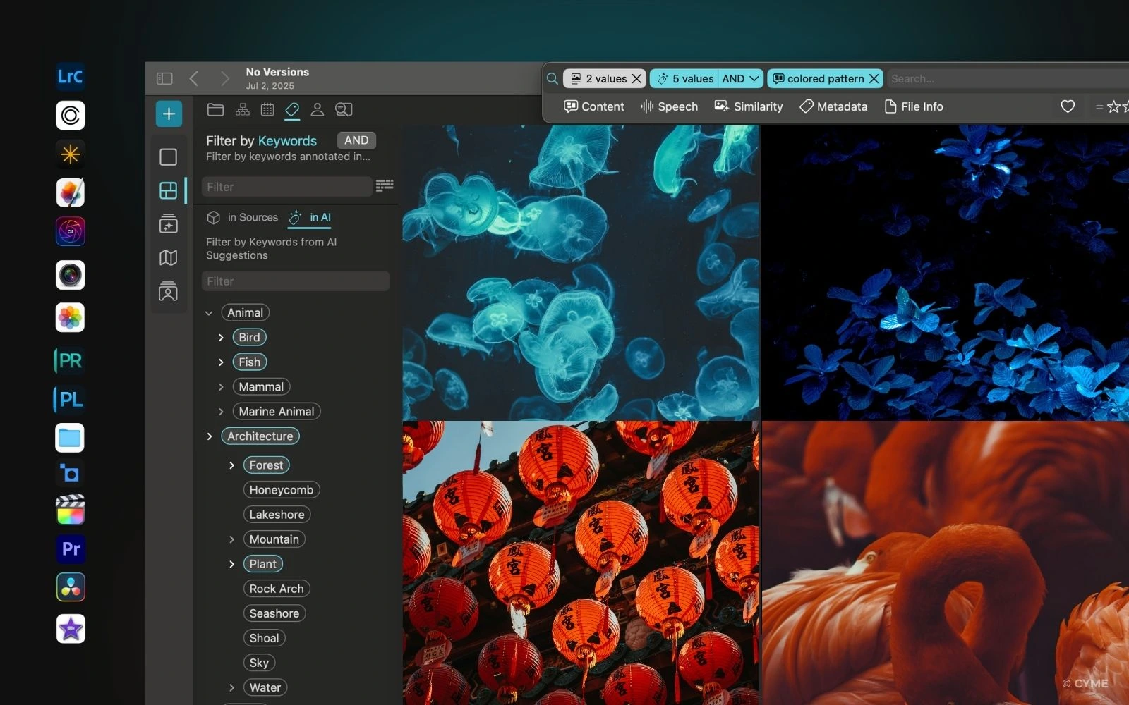Click the Search text field

pyautogui.click(x=1008, y=78)
